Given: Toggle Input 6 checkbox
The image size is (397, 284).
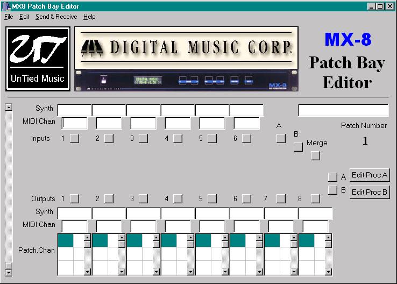Looking at the screenshot, I should point(246,138).
